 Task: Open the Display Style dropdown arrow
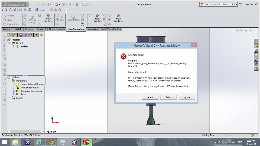40,10
